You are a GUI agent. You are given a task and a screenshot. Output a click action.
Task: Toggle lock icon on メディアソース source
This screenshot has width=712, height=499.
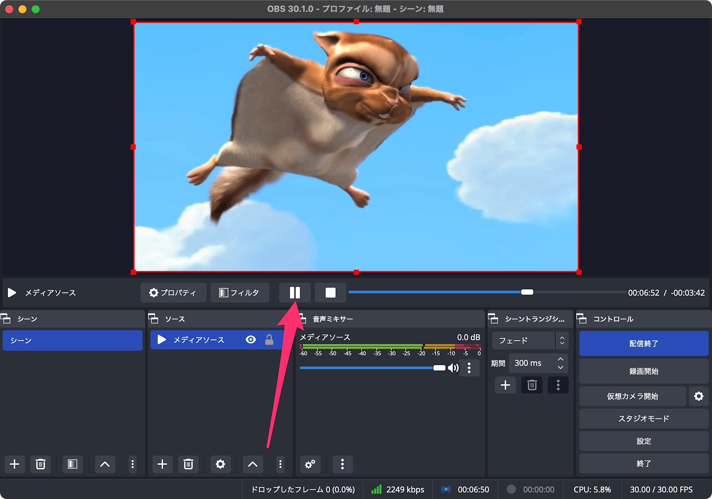click(x=269, y=340)
